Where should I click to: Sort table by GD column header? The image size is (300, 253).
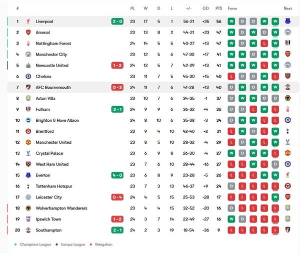(205, 9)
